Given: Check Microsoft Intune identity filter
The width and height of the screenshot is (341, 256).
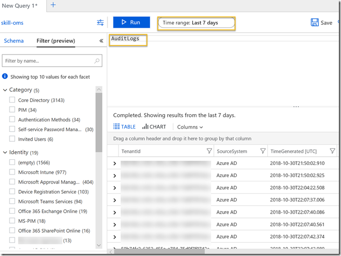Looking at the screenshot, I should 12,172.
